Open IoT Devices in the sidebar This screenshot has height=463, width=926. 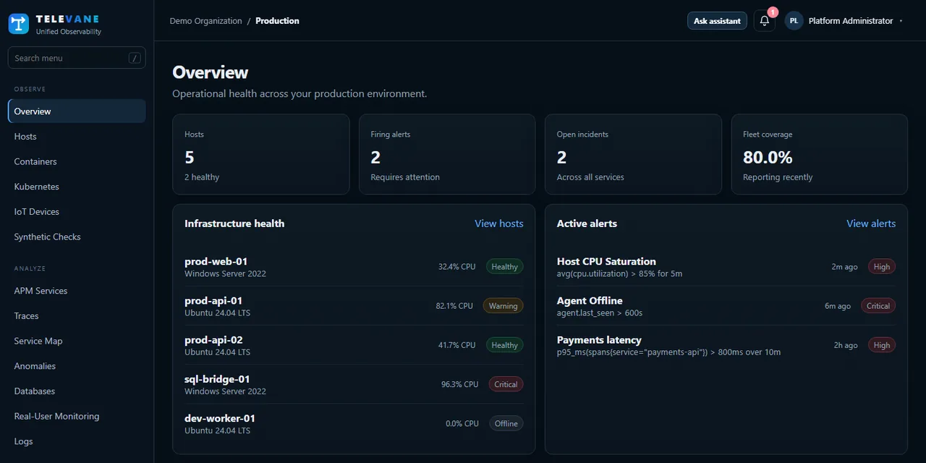(77, 212)
